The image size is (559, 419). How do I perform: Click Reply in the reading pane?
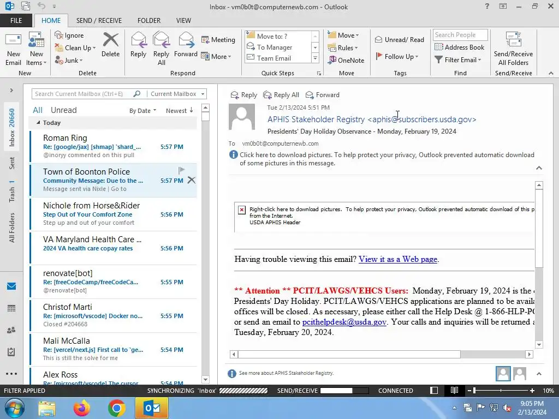tap(244, 95)
